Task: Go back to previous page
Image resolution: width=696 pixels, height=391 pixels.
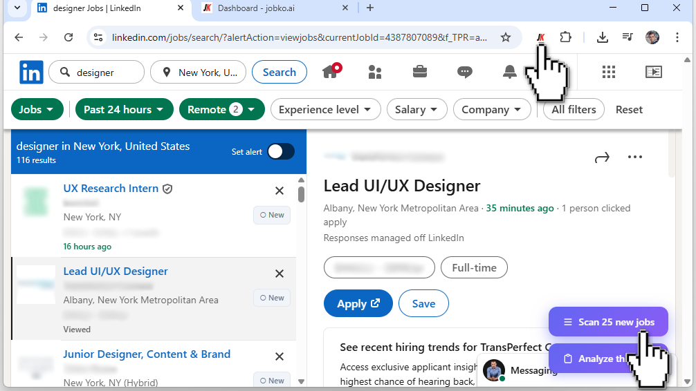Action: [x=19, y=37]
